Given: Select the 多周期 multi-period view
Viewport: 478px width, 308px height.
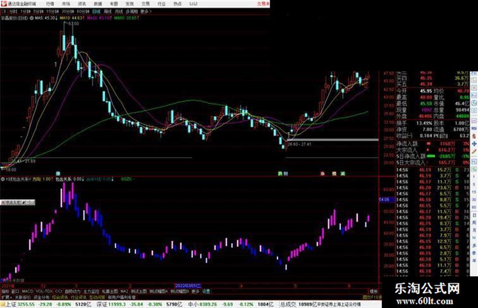Looking at the screenshot, I should tap(132, 12).
